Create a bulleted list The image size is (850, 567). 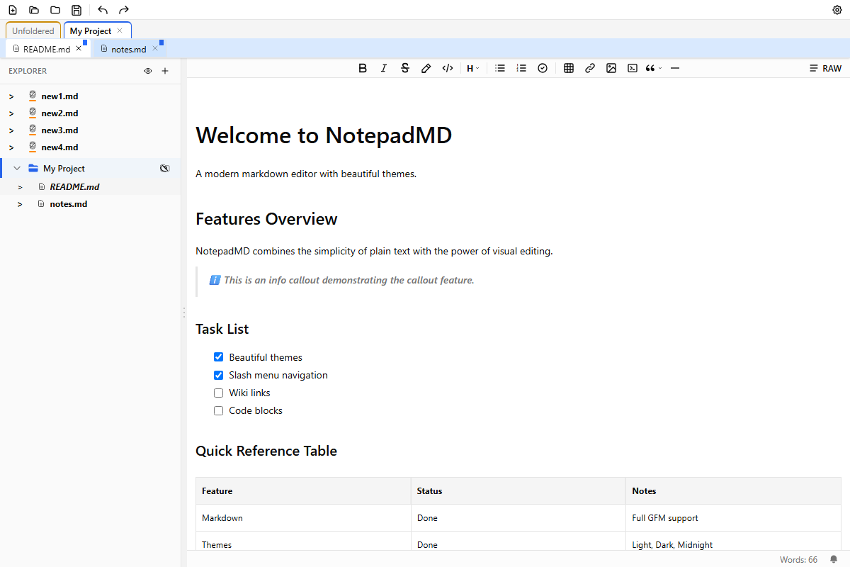(x=500, y=67)
